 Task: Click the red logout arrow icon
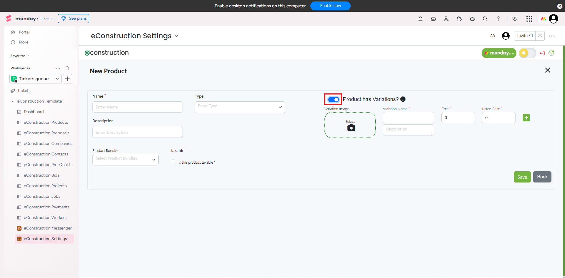542,53
